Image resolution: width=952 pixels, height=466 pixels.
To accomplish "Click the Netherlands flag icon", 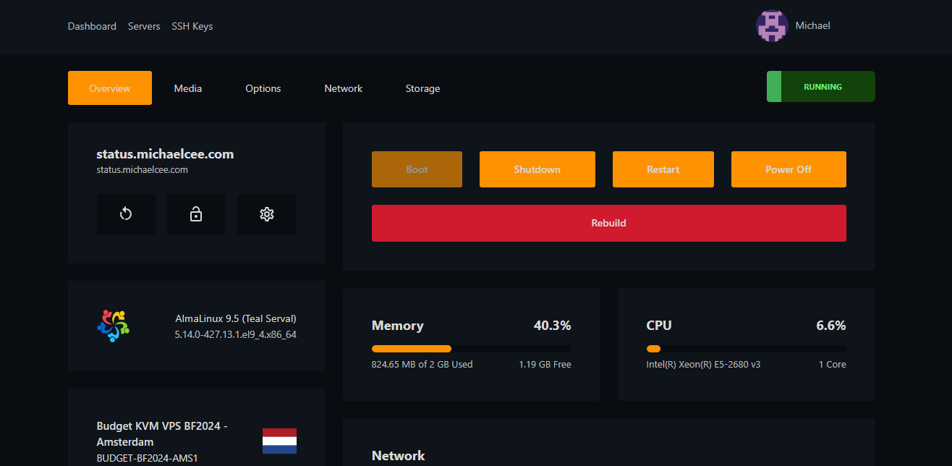I will pyautogui.click(x=279, y=441).
